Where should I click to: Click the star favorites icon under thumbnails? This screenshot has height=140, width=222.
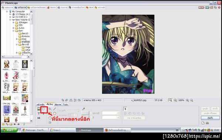(3, 124)
